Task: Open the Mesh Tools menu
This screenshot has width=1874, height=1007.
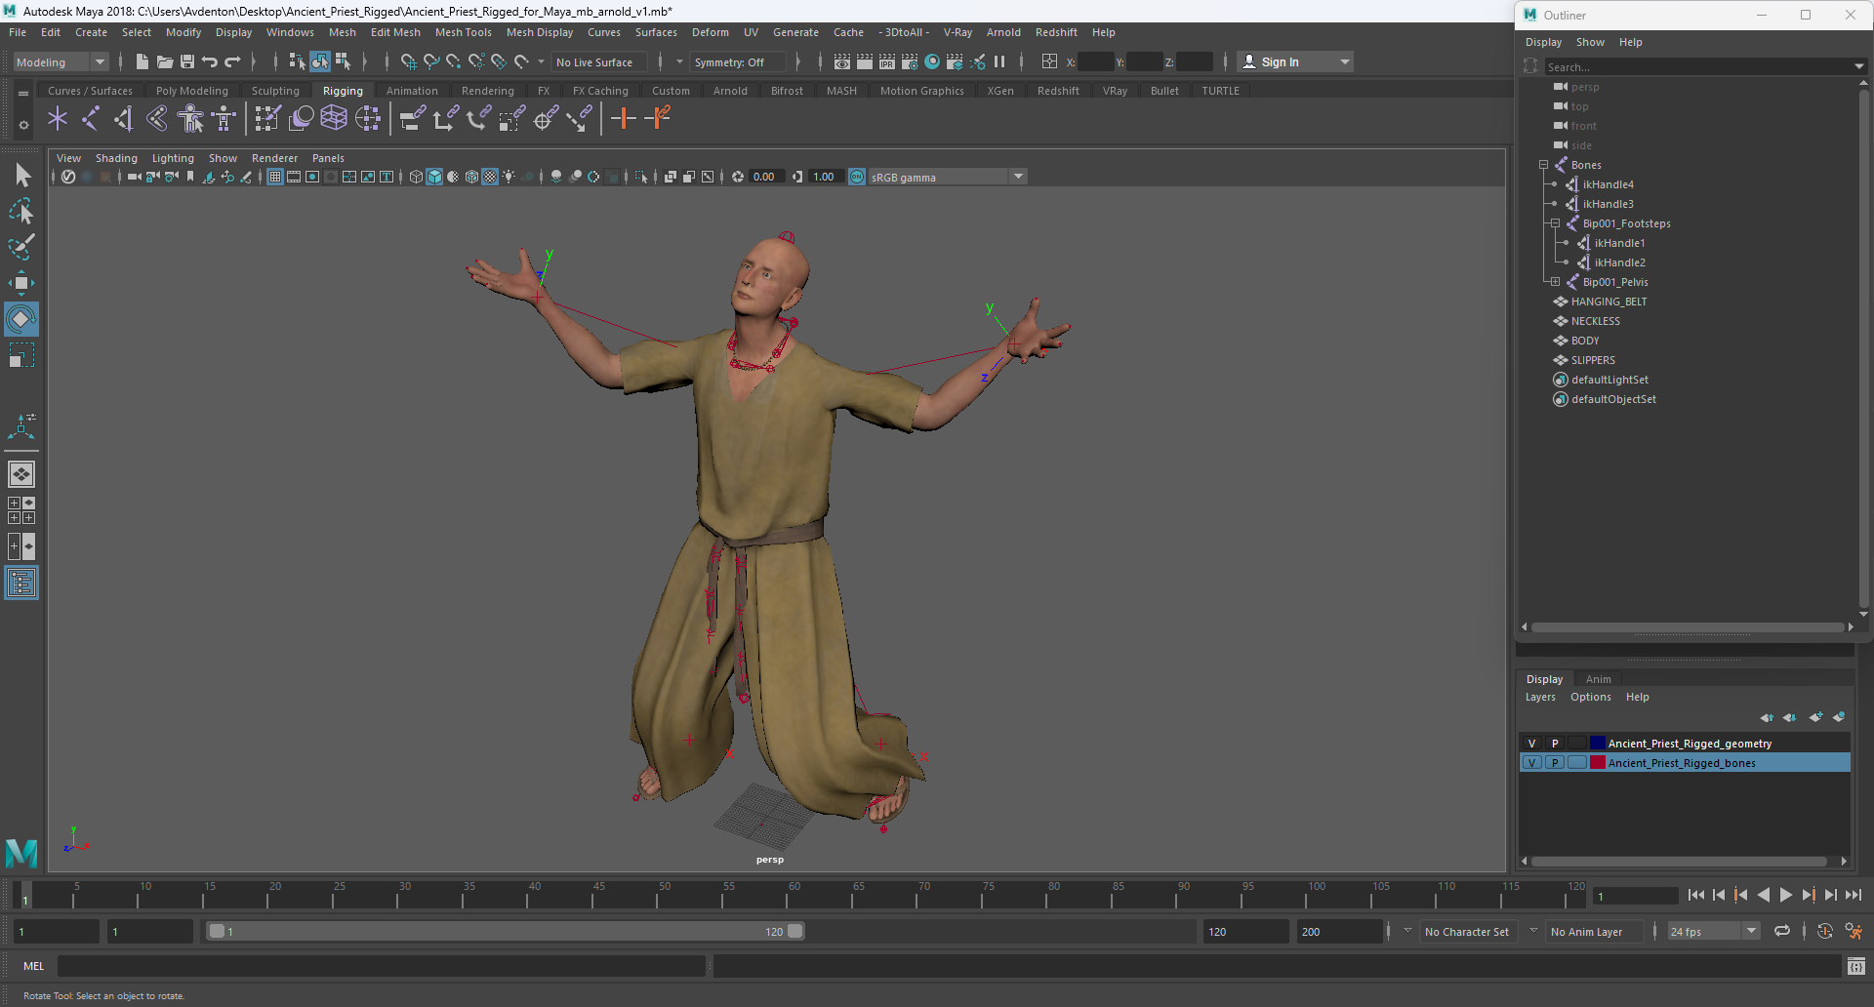Action: (463, 32)
